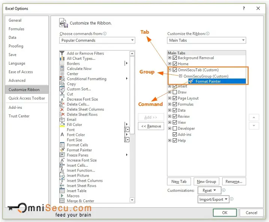Screen dimensions: 269x222
Task: Click the Delete Cells icon
Action: point(62,104)
